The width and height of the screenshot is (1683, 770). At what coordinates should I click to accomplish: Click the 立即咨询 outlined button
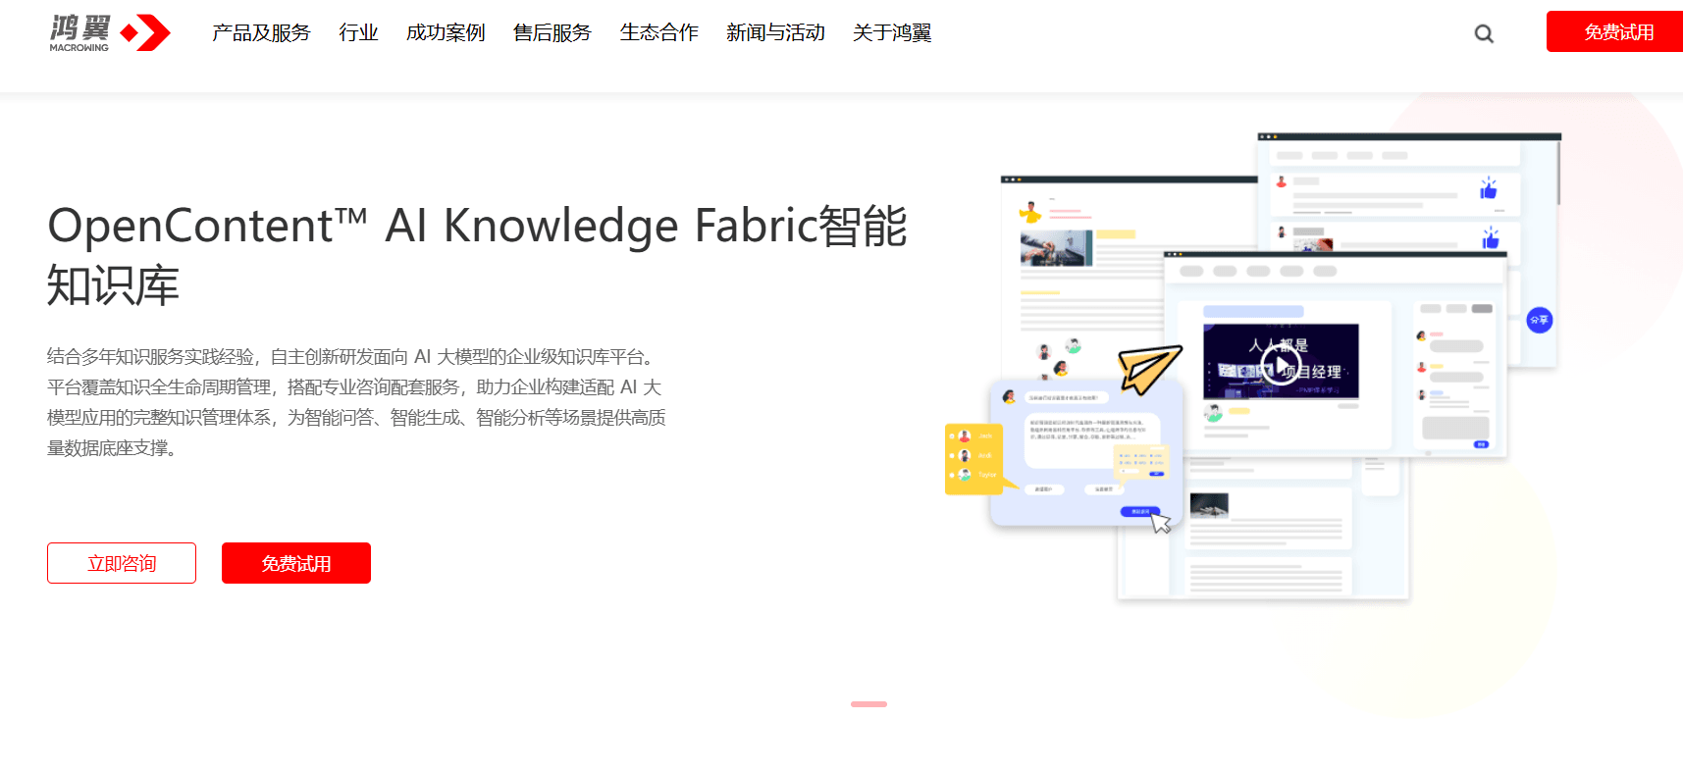(x=122, y=563)
